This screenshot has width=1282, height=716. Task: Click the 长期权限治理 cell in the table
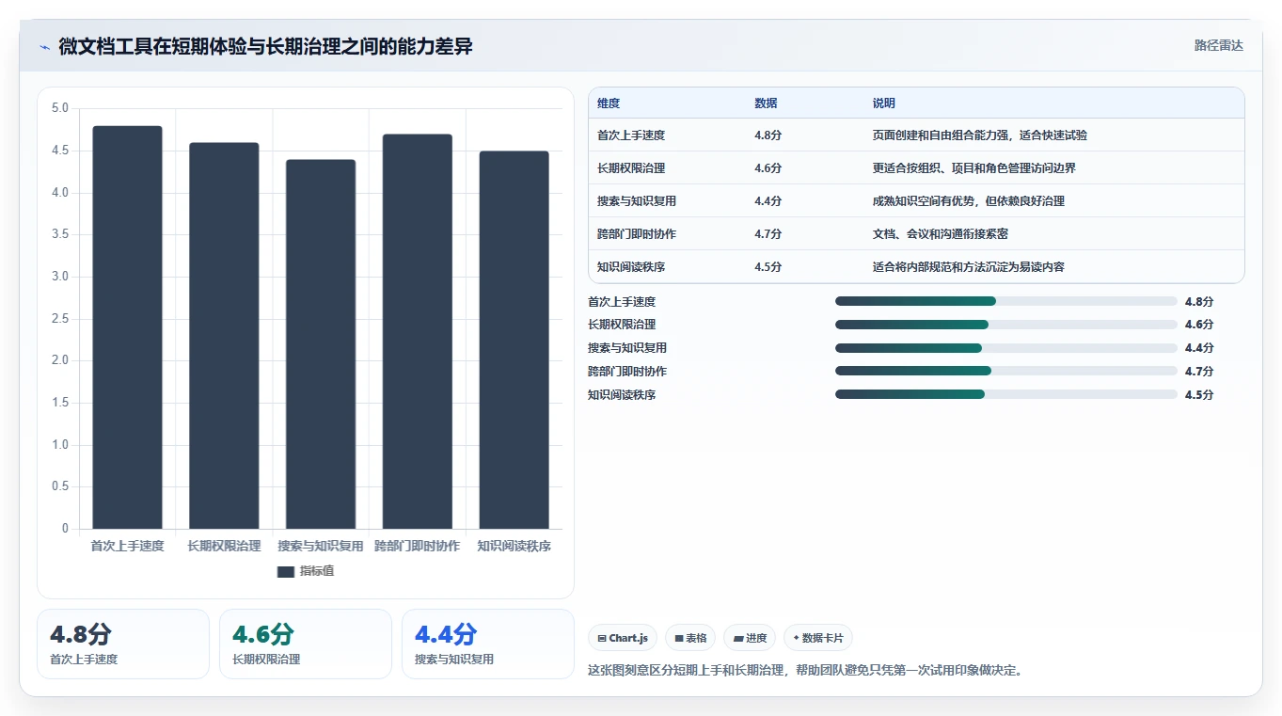[x=631, y=168]
